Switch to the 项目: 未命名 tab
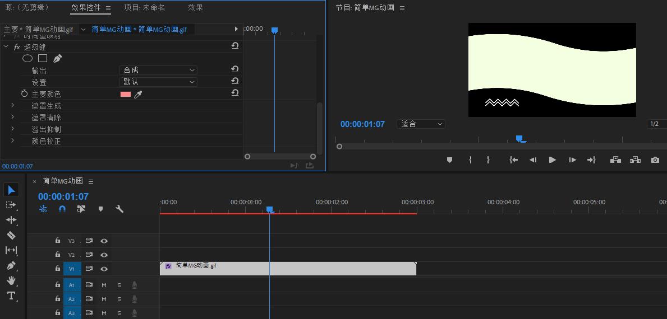The width and height of the screenshot is (667, 319). [x=145, y=7]
